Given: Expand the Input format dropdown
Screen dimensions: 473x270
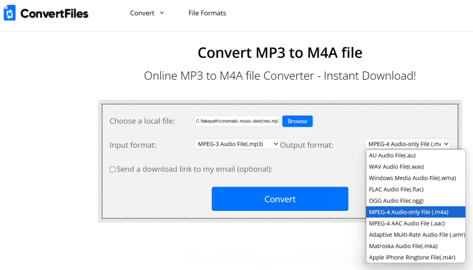Looking at the screenshot, I should click(x=237, y=144).
